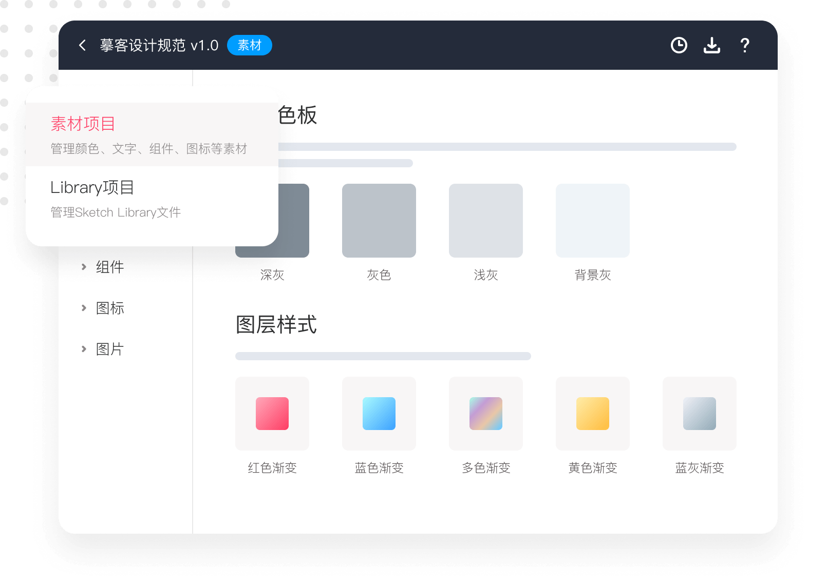Viewport: 827px width, 585px height.
Task: Open the 组件 sidebar item
Action: 110,267
